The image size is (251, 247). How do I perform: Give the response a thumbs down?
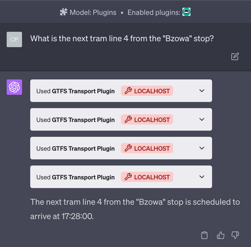click(x=235, y=235)
